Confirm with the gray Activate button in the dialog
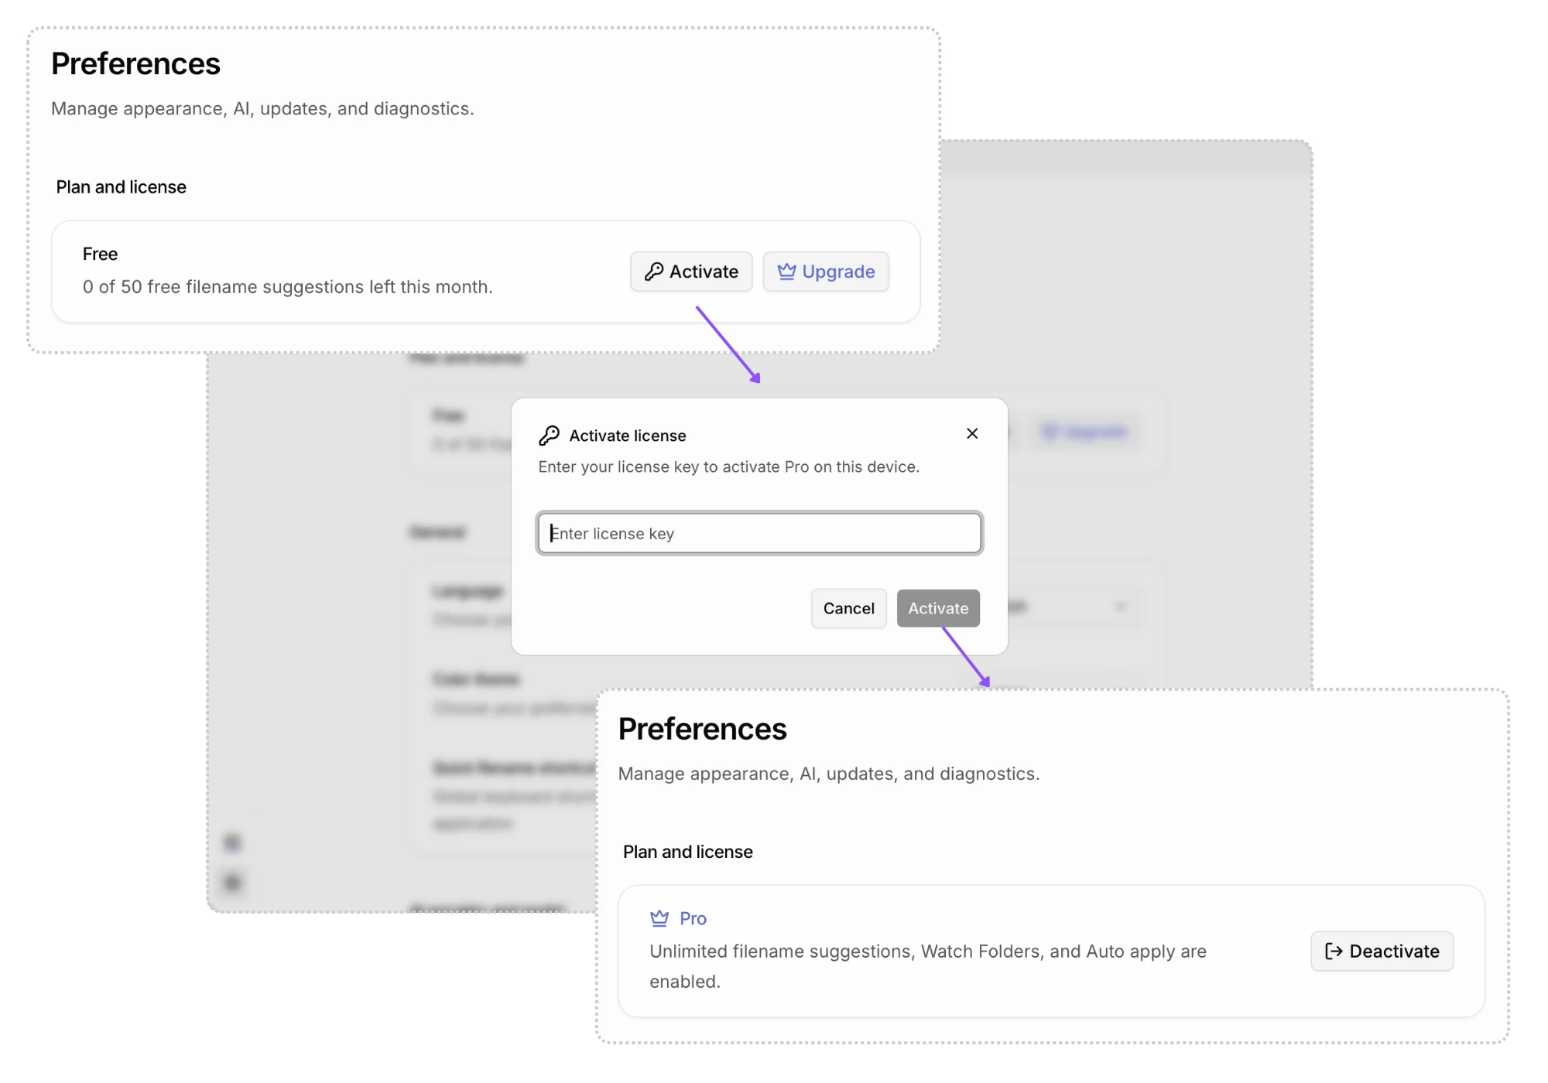 click(938, 608)
